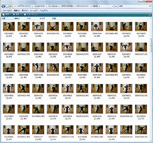Screen dimensions: 153x143
Task: Click the 表示 views button on command toolbar
Action: [16, 15]
